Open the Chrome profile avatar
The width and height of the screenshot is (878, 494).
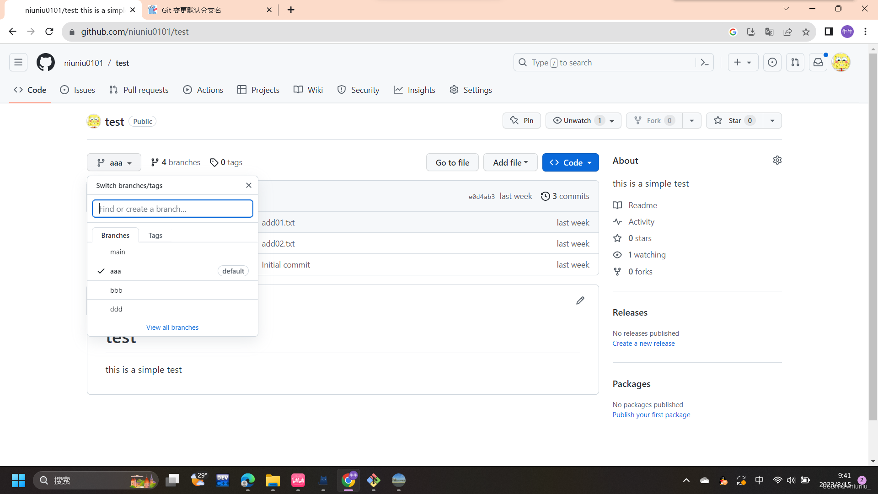(x=847, y=32)
